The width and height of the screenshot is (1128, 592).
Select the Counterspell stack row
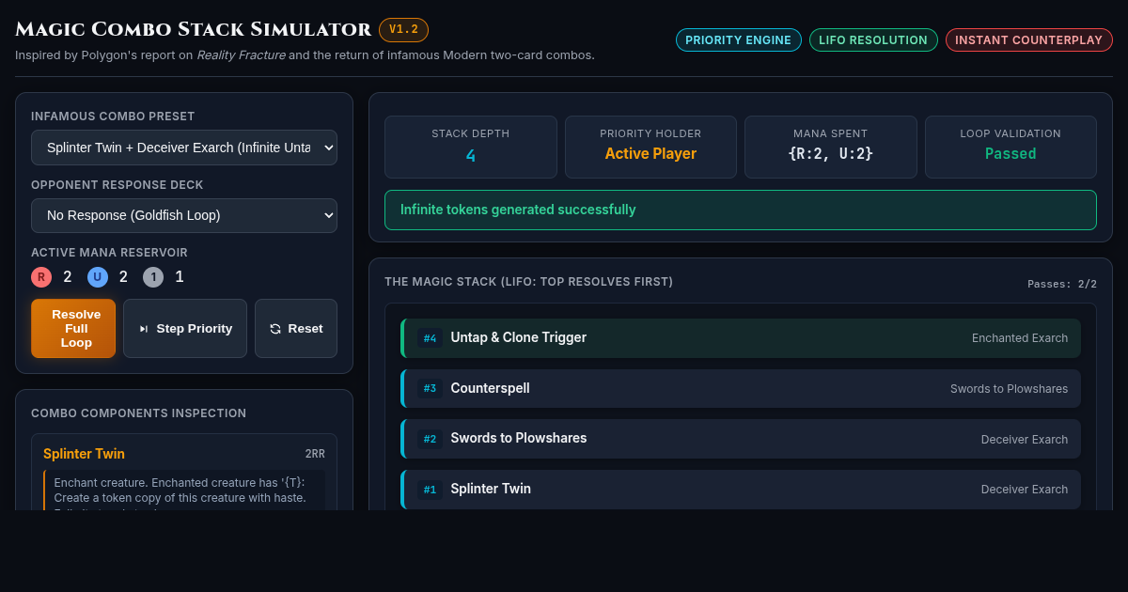coord(741,388)
